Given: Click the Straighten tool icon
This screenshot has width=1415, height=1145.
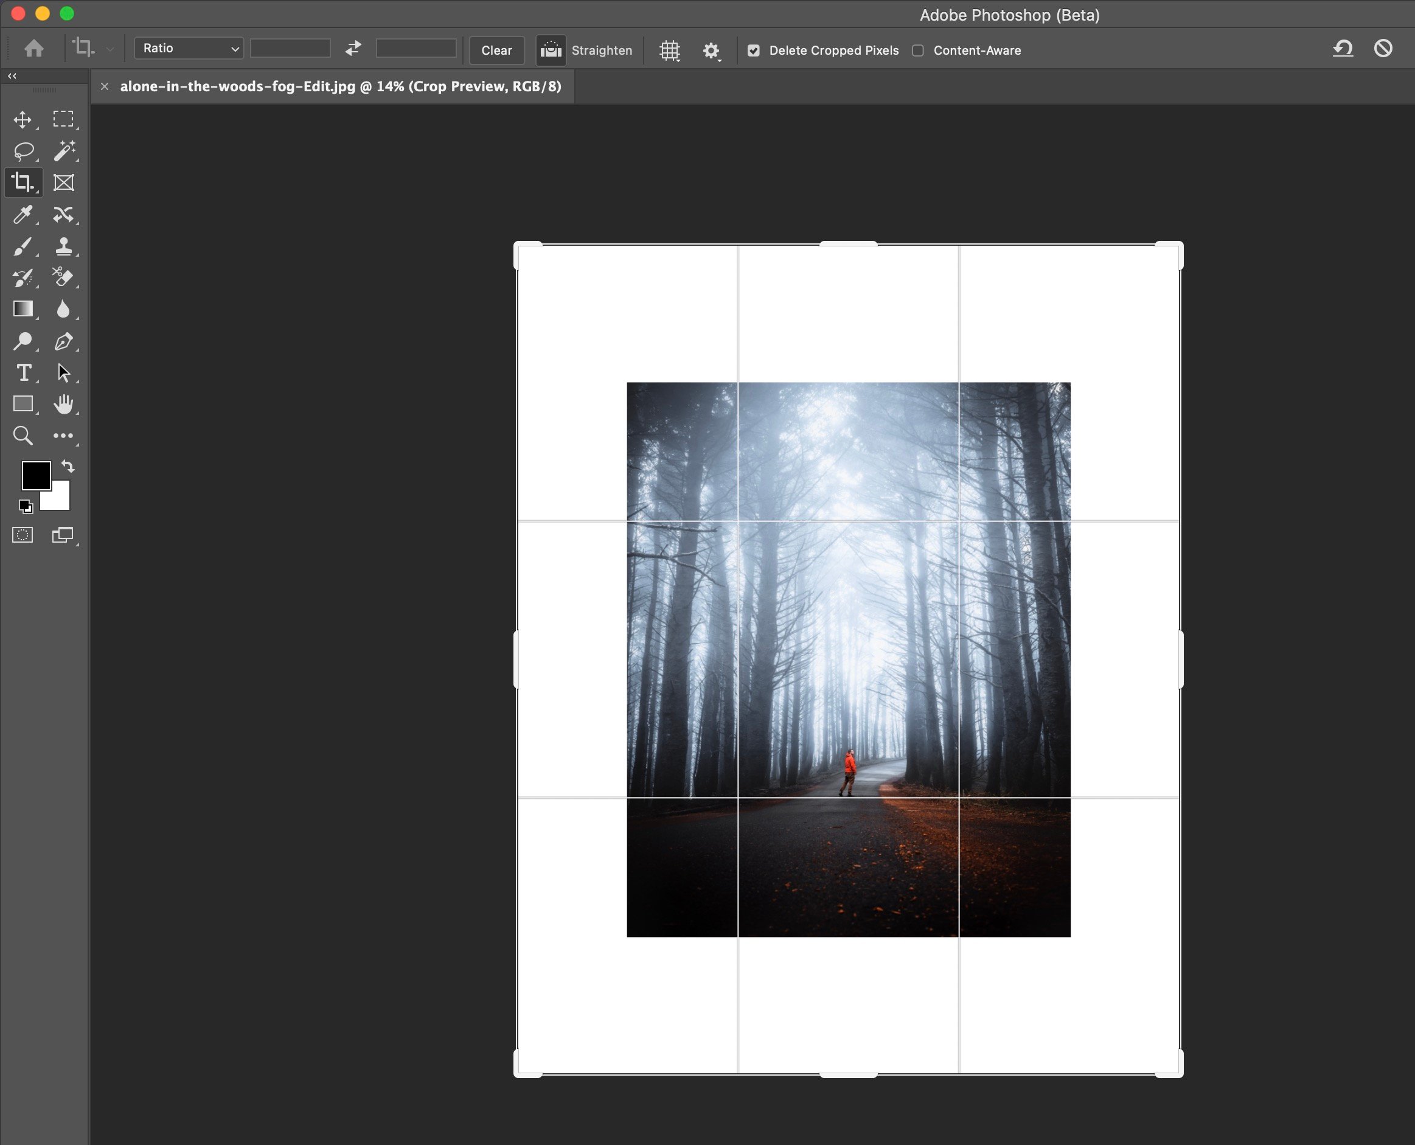Looking at the screenshot, I should (x=551, y=49).
